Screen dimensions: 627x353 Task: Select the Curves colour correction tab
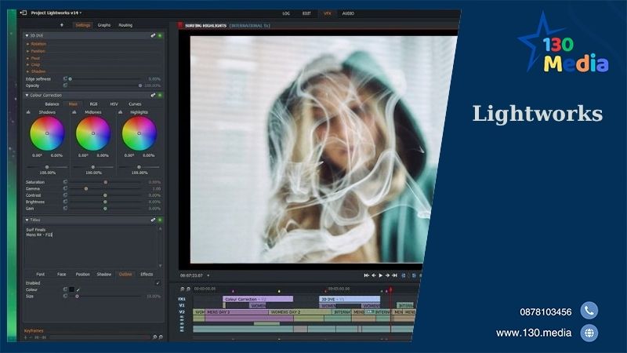point(135,104)
